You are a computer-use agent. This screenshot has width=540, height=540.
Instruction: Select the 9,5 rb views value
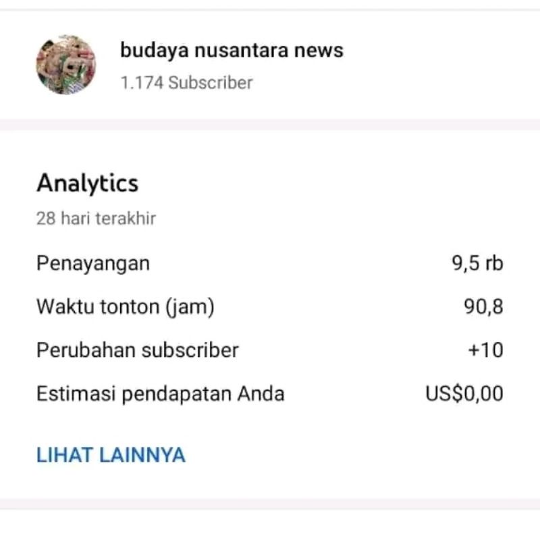coord(478,263)
